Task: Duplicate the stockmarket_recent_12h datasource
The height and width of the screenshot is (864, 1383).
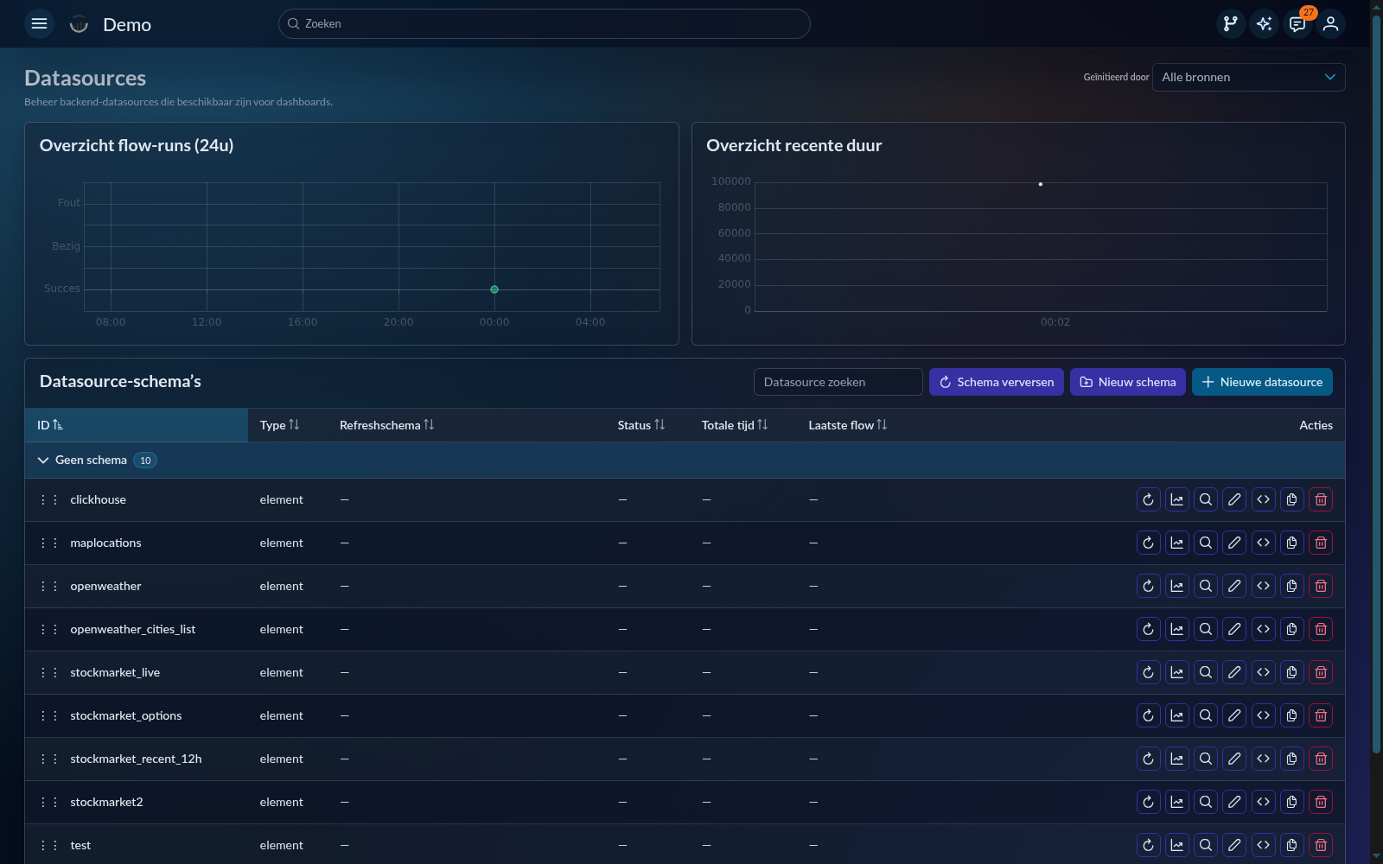Action: point(1292,759)
